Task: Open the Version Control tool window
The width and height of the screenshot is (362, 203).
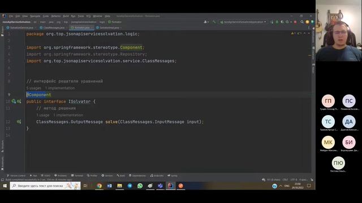Action: coord(16,175)
